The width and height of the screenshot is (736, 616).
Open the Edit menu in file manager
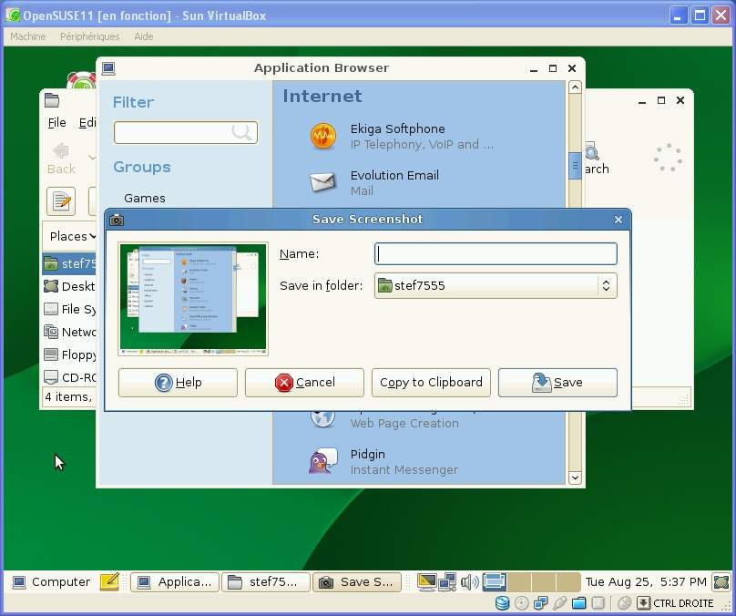tap(87, 122)
